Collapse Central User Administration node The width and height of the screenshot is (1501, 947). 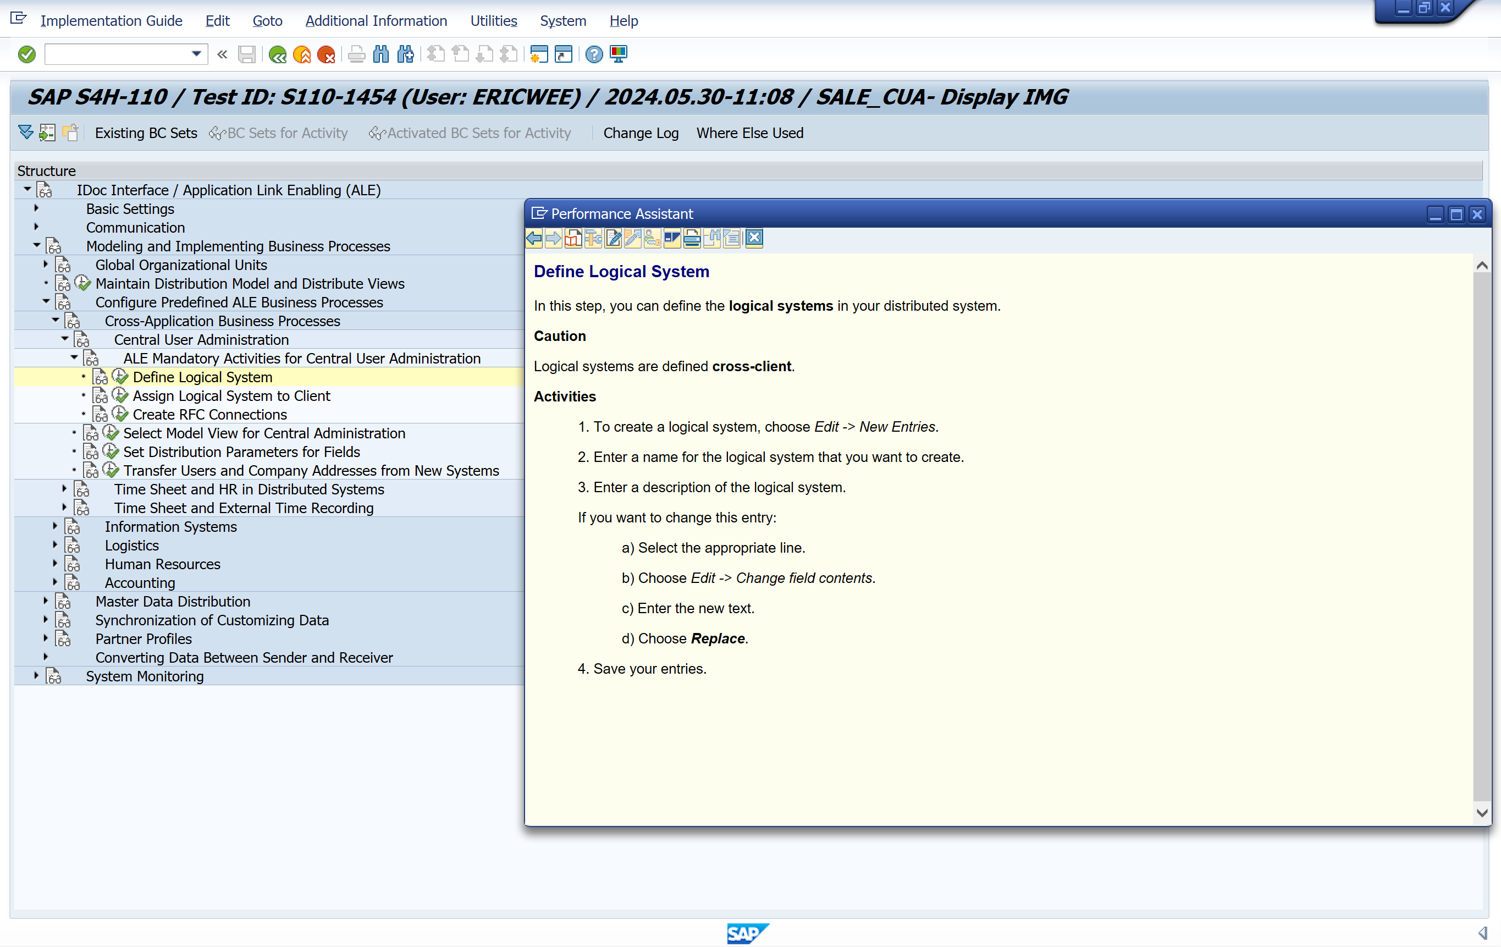pyautogui.click(x=65, y=339)
